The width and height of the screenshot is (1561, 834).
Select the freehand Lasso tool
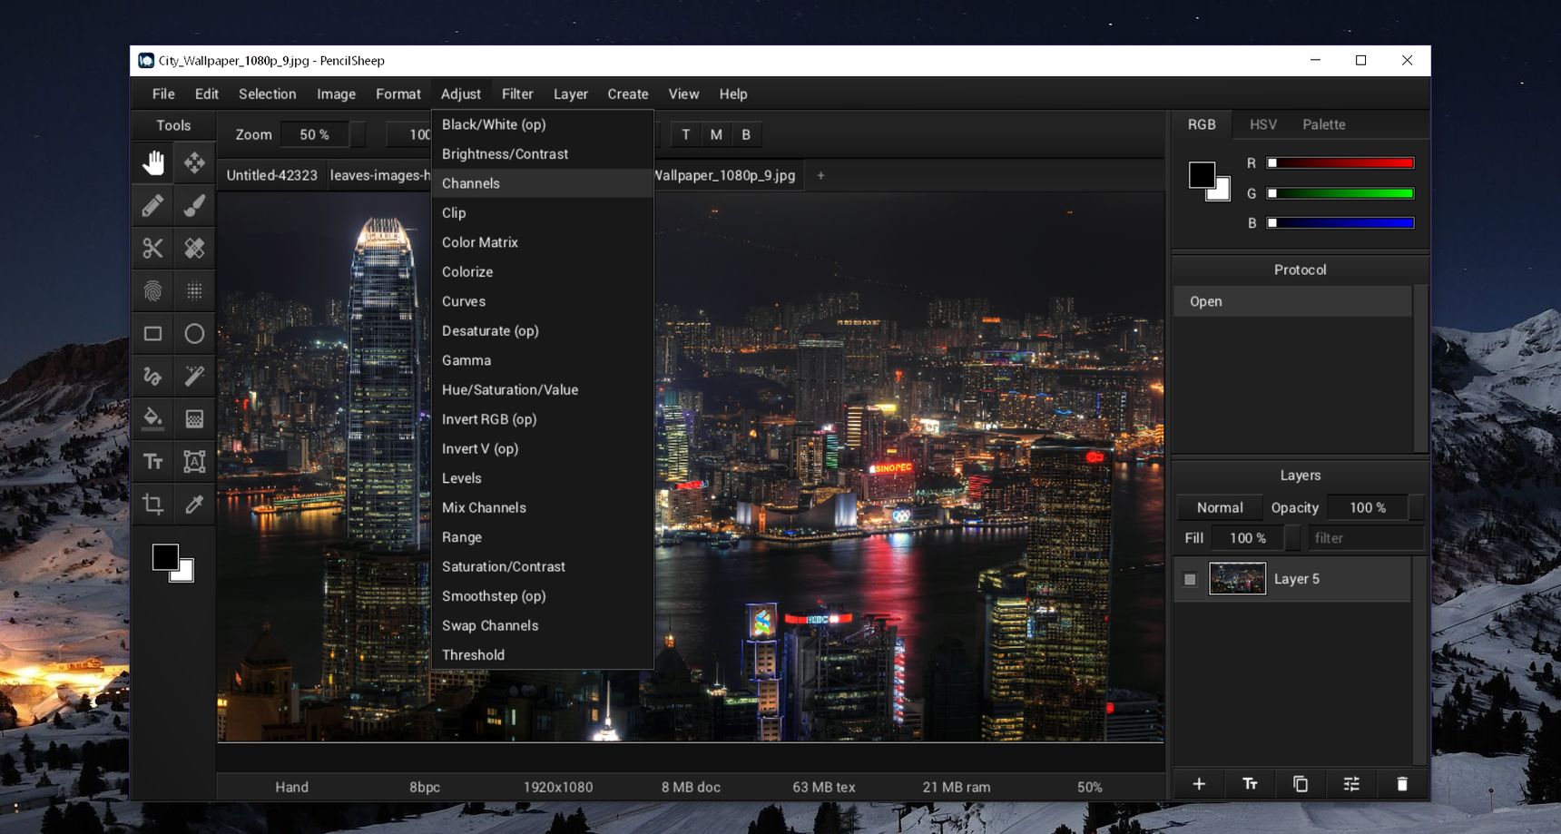[152, 377]
